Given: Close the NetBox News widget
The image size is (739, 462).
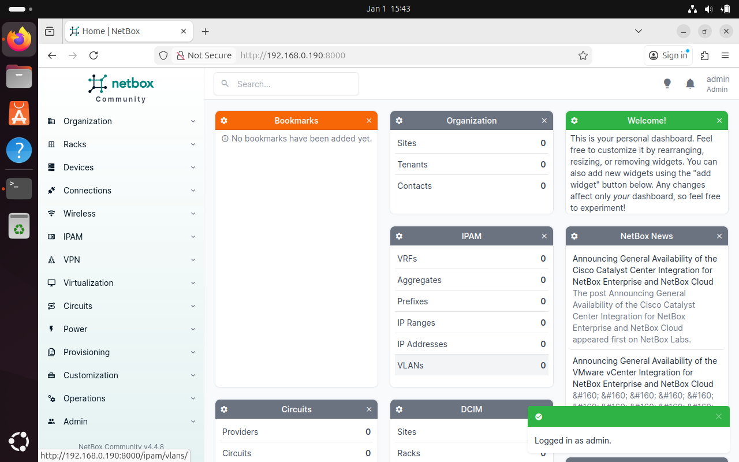Looking at the screenshot, I should 719,236.
